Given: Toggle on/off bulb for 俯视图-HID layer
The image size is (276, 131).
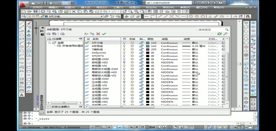Looking at the screenshot, I should [x=124, y=63].
